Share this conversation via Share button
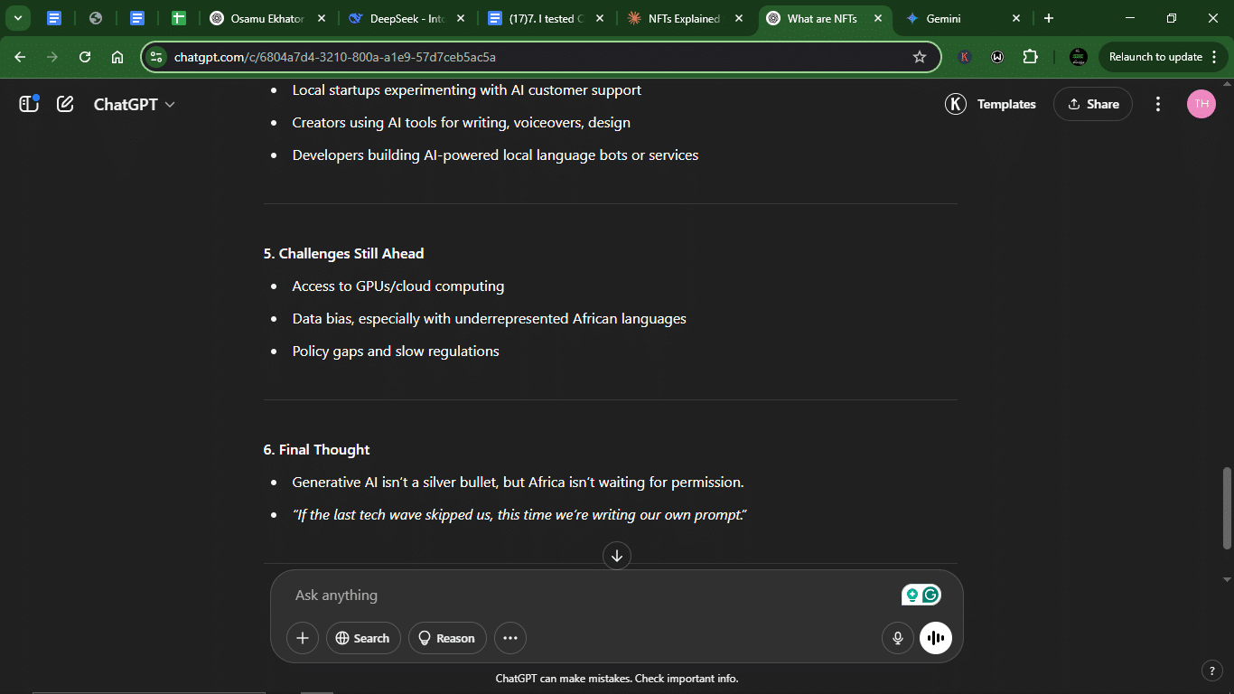This screenshot has height=694, width=1234. point(1093,104)
